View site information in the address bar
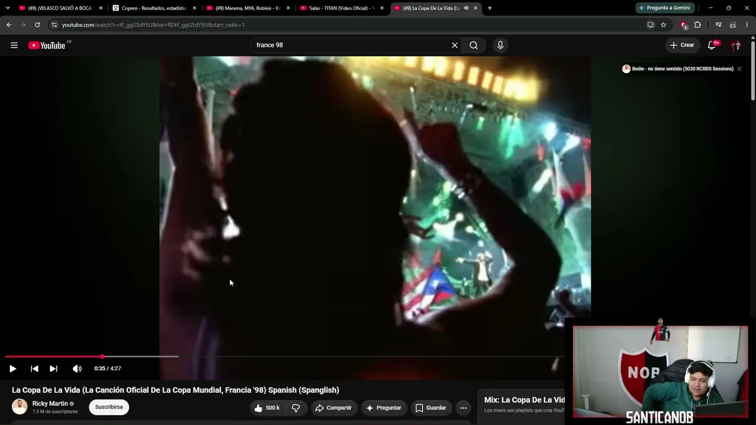The image size is (756, 425). point(54,25)
